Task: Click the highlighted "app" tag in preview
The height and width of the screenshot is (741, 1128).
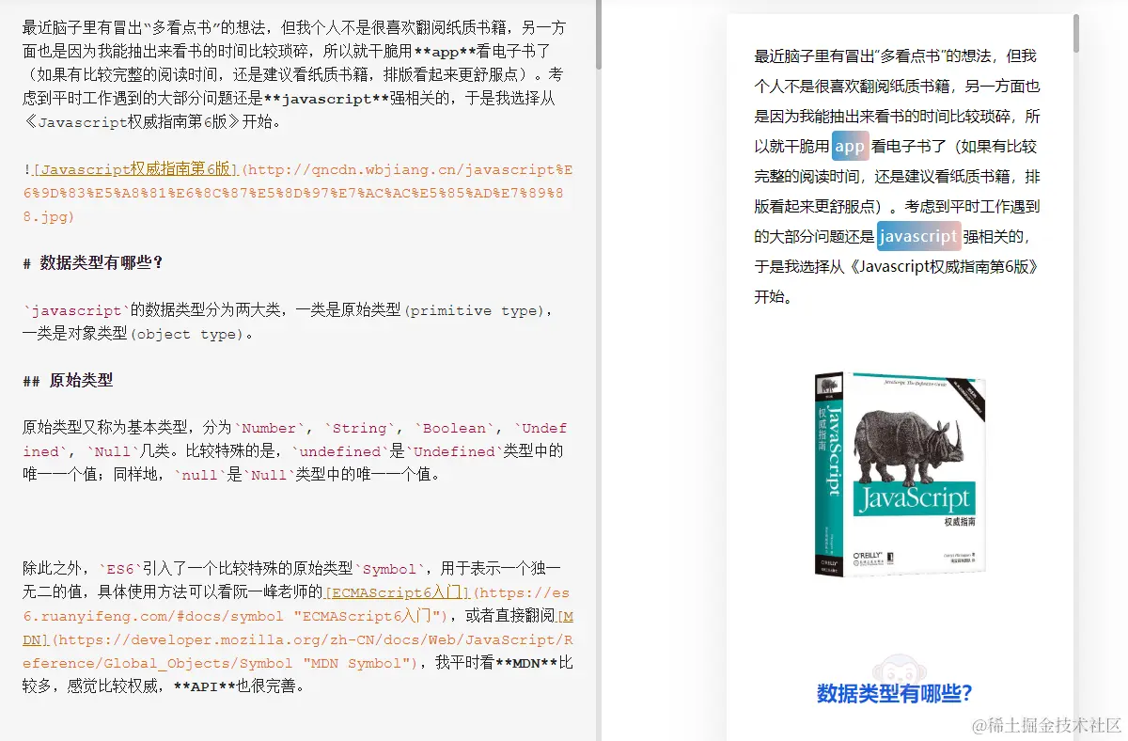Action: (x=850, y=146)
